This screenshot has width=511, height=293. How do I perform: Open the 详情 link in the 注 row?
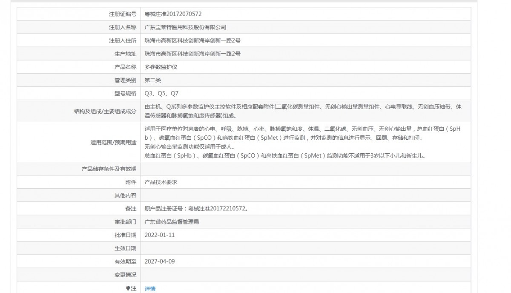click(150, 289)
